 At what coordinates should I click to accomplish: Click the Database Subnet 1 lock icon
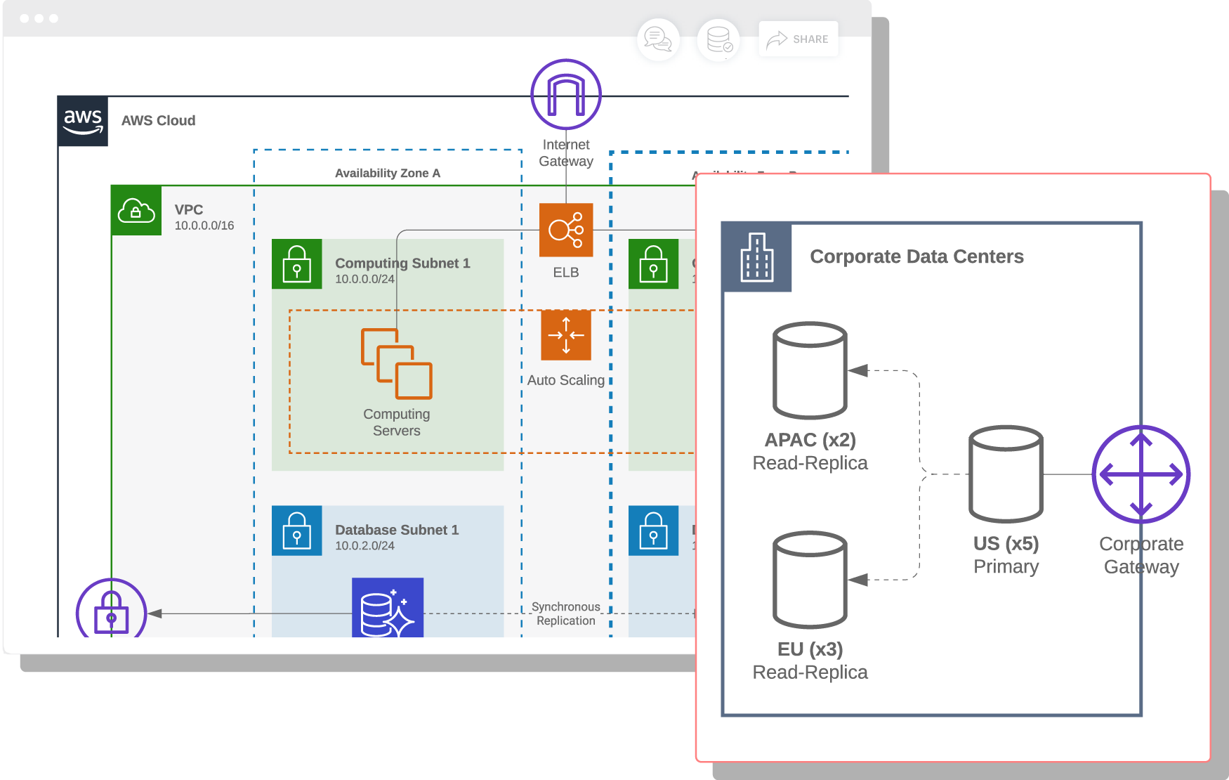(x=297, y=531)
